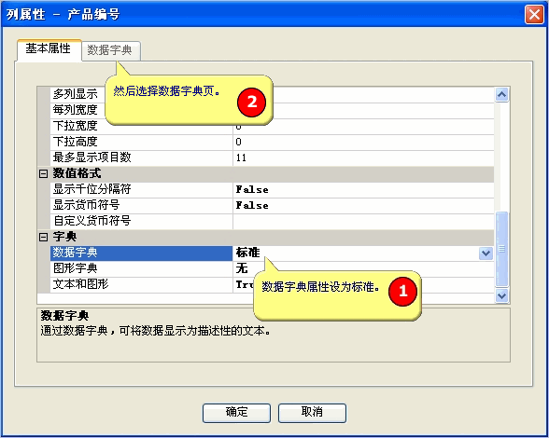Screen dimensions: 549x438
Task: Click the 最多显示项目数 value field
Action: [363, 158]
